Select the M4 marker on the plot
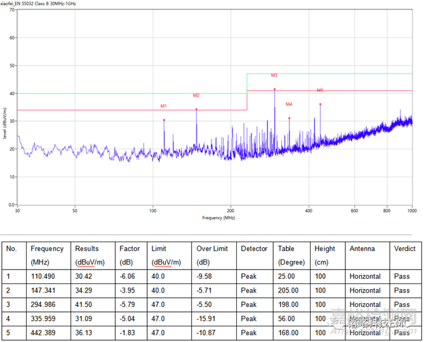Image resolution: width=424 pixels, height=342 pixels. pyautogui.click(x=289, y=104)
